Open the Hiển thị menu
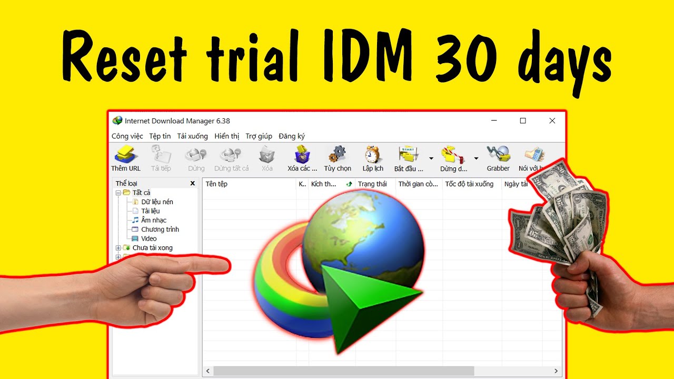Viewport: 674px width, 379px height. [x=227, y=136]
